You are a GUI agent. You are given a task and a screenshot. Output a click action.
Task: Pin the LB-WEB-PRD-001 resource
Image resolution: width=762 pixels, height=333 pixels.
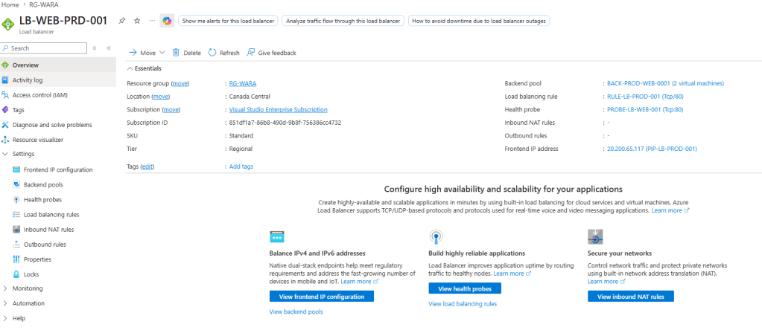click(x=122, y=21)
